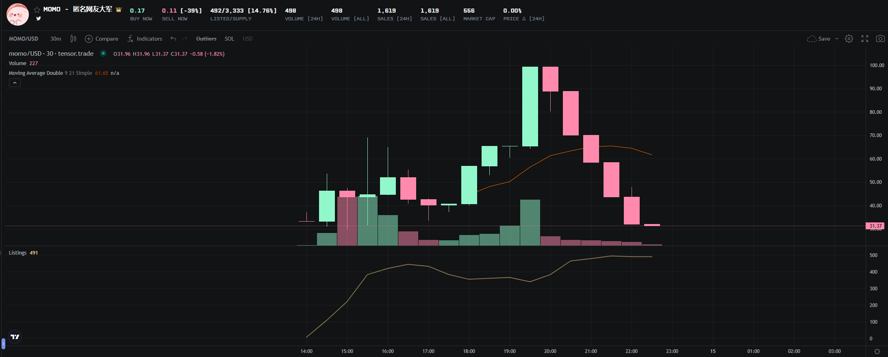The image size is (888, 357).
Task: Click the MOMO collection avatar
Action: pos(17,14)
